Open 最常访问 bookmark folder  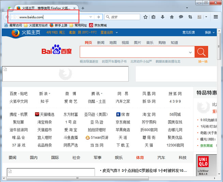pyautogui.click(x=13, y=25)
